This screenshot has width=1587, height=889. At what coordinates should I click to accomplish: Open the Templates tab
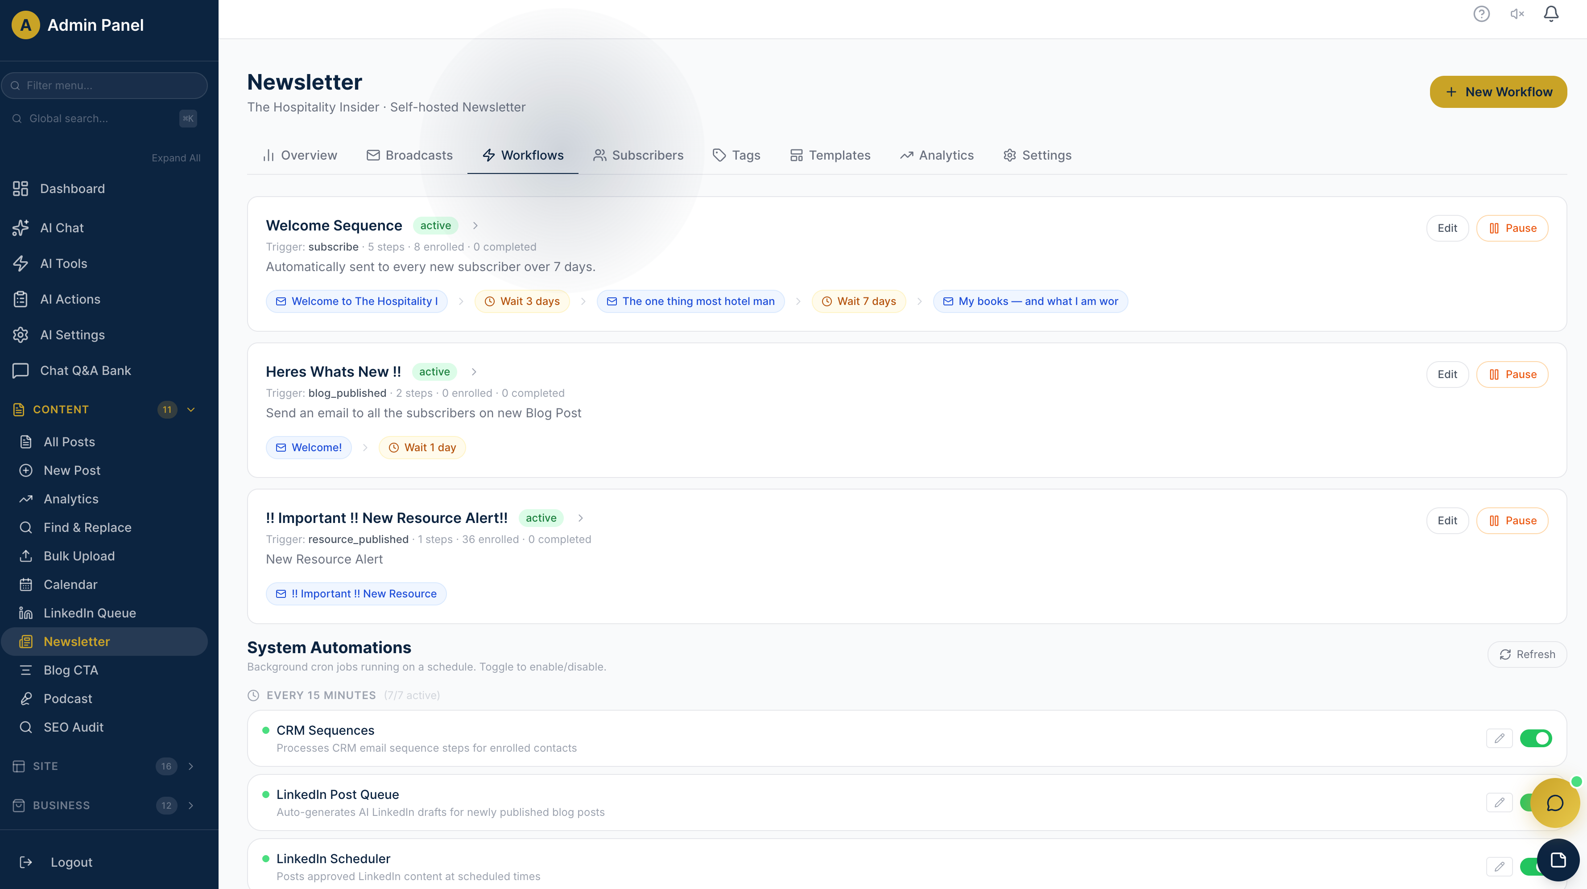pyautogui.click(x=830, y=155)
